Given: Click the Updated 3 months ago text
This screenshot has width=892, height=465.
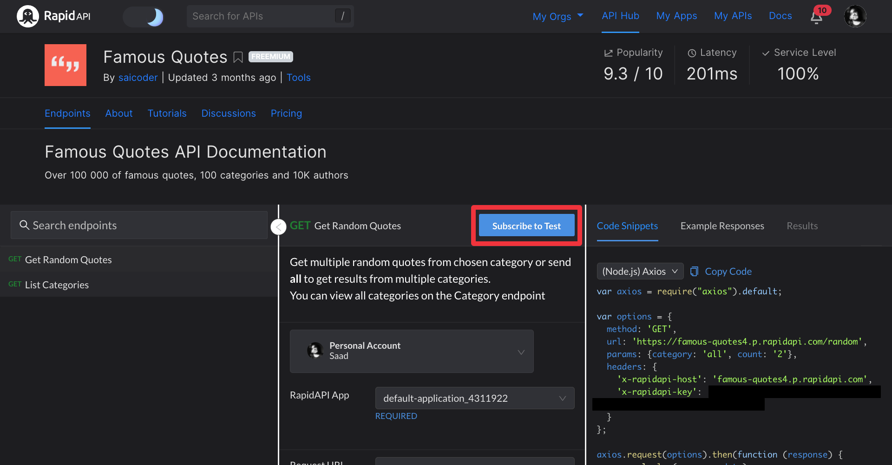Looking at the screenshot, I should coord(222,78).
